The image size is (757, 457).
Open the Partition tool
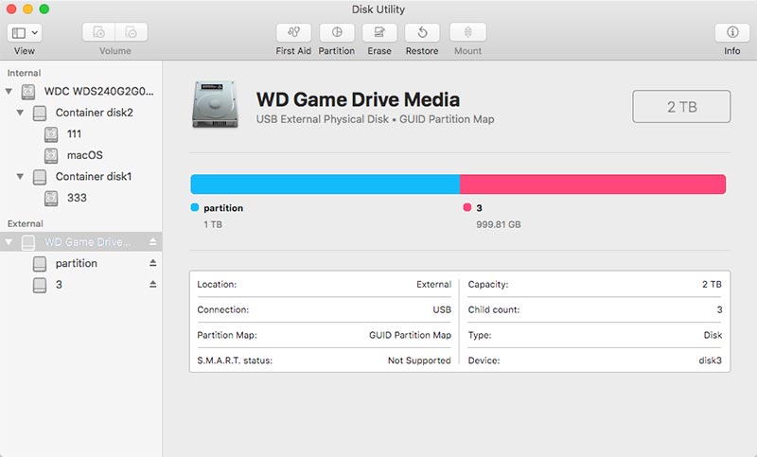point(336,32)
